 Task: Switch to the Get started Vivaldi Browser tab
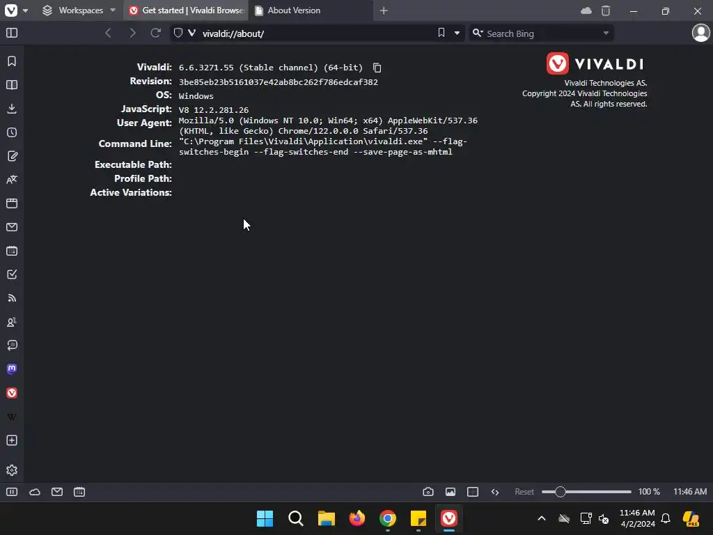pyautogui.click(x=187, y=10)
